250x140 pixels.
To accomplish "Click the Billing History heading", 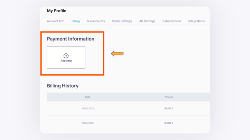I will pyautogui.click(x=62, y=86).
